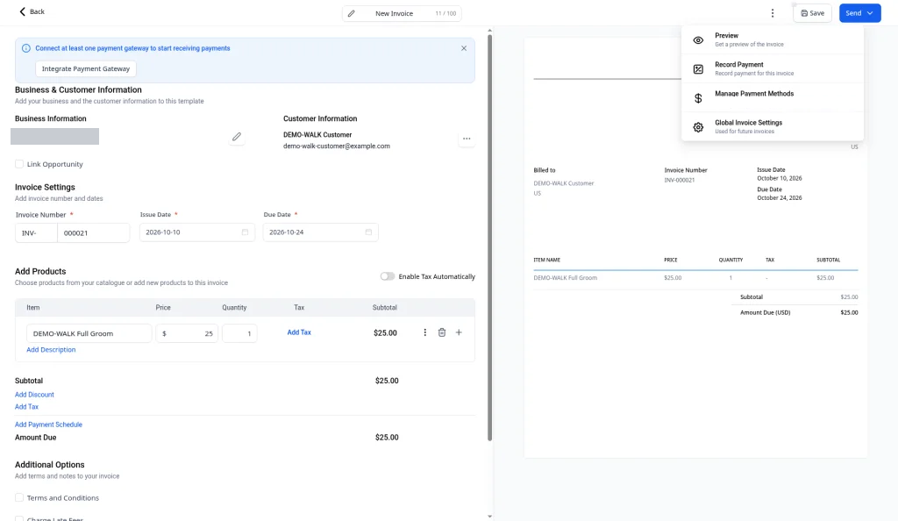Click Due Date field 2026-10-24

tap(320, 232)
